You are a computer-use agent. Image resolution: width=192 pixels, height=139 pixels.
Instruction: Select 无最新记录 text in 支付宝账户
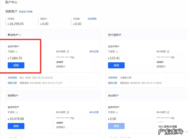click(126, 78)
